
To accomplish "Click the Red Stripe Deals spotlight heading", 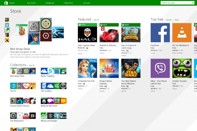I will (20, 49).
